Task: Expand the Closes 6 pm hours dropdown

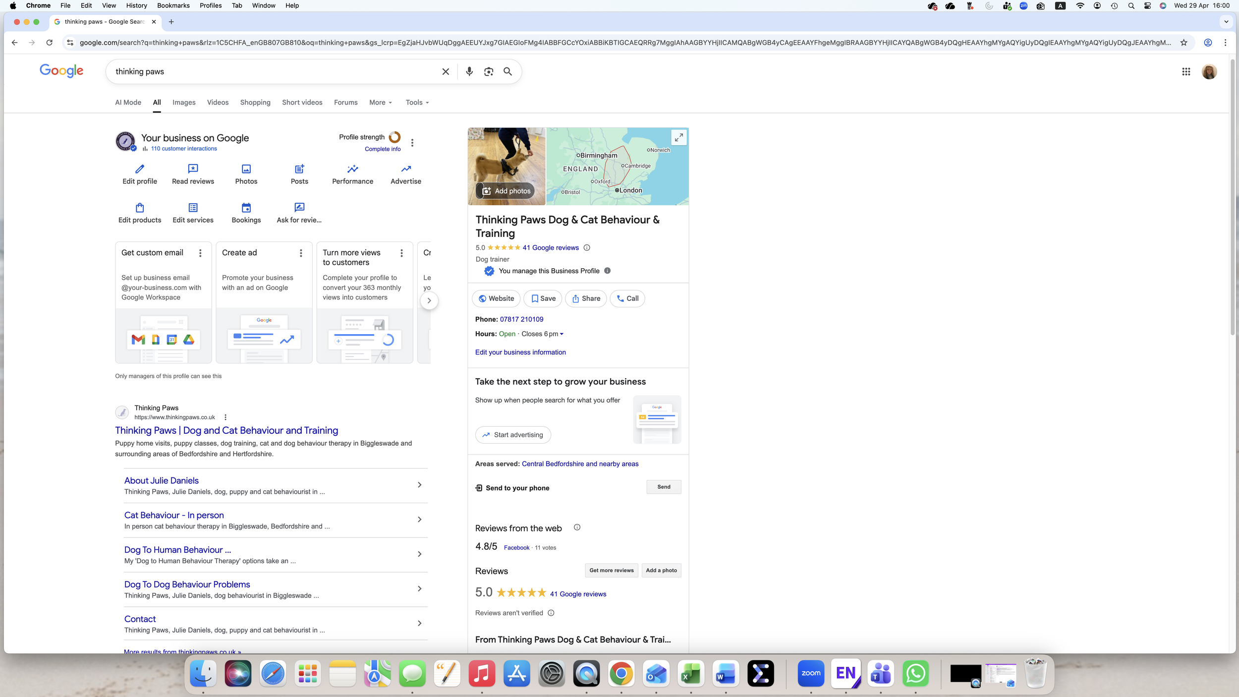Action: [x=542, y=334]
